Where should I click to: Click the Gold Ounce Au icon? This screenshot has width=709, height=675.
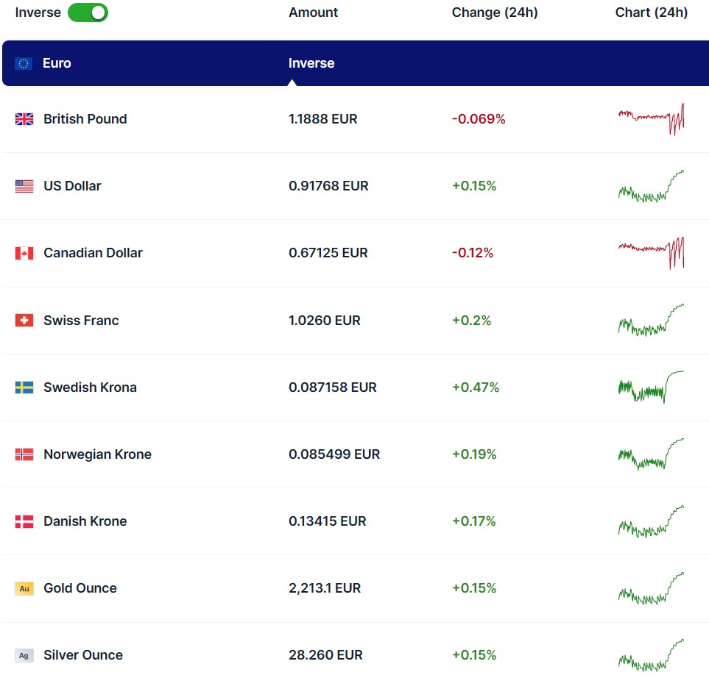tap(24, 588)
